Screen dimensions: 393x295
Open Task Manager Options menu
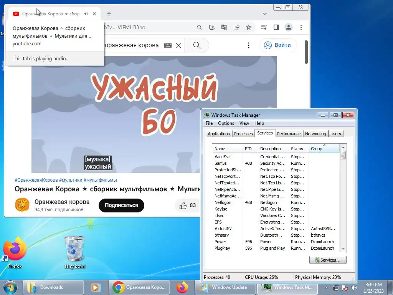[226, 123]
